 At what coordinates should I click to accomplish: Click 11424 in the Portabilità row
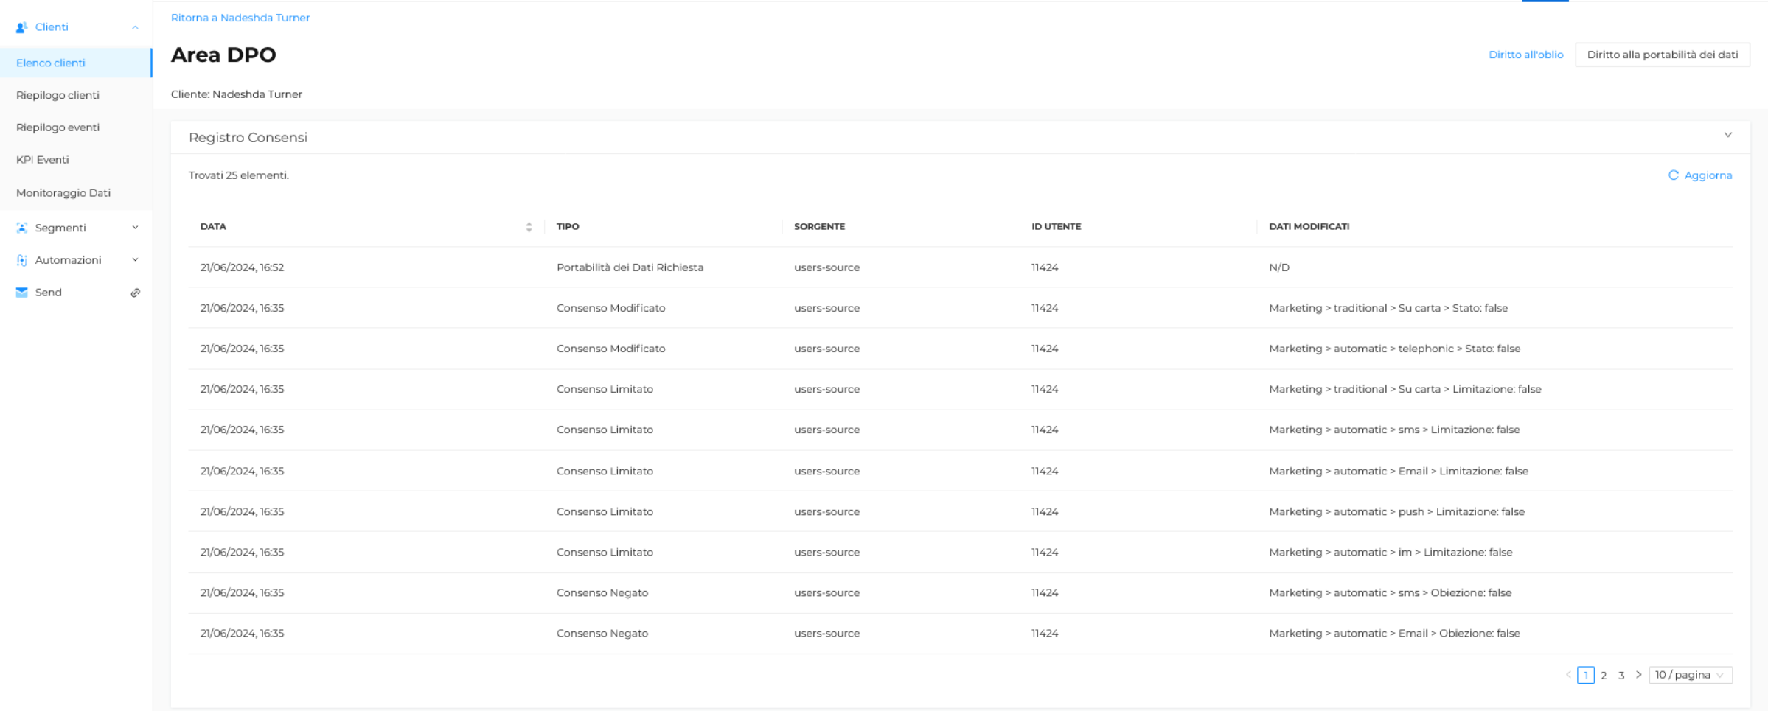point(1045,267)
